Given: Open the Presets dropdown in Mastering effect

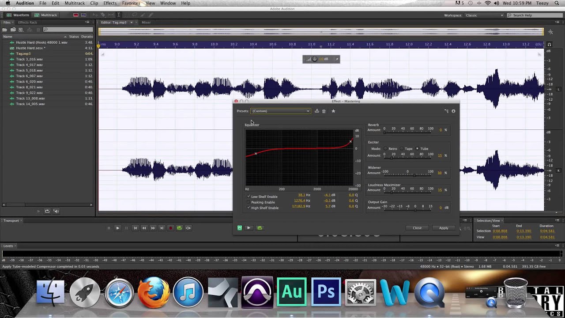Looking at the screenshot, I should (x=281, y=111).
